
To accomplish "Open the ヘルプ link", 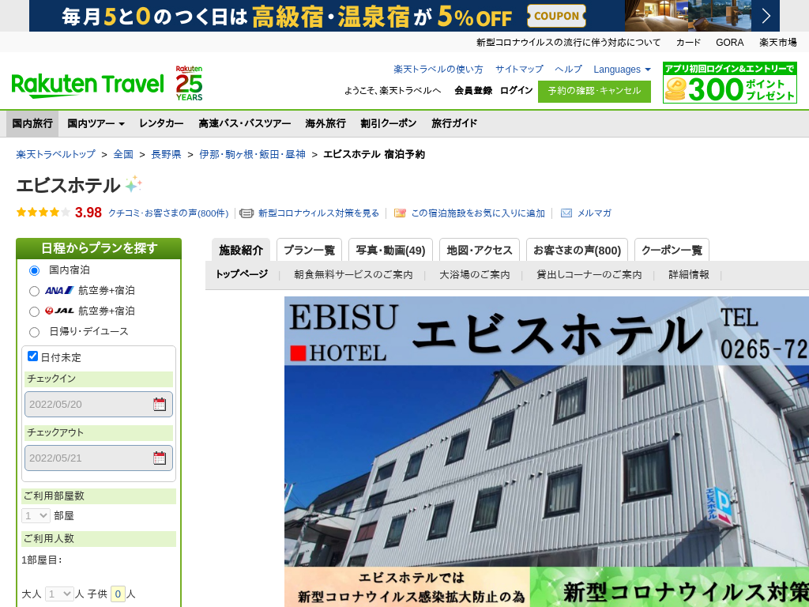I will point(568,70).
